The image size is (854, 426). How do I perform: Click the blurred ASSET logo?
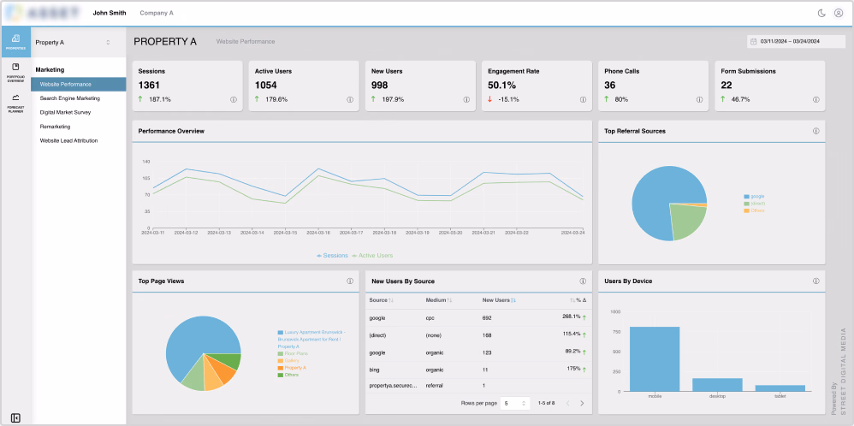click(43, 13)
